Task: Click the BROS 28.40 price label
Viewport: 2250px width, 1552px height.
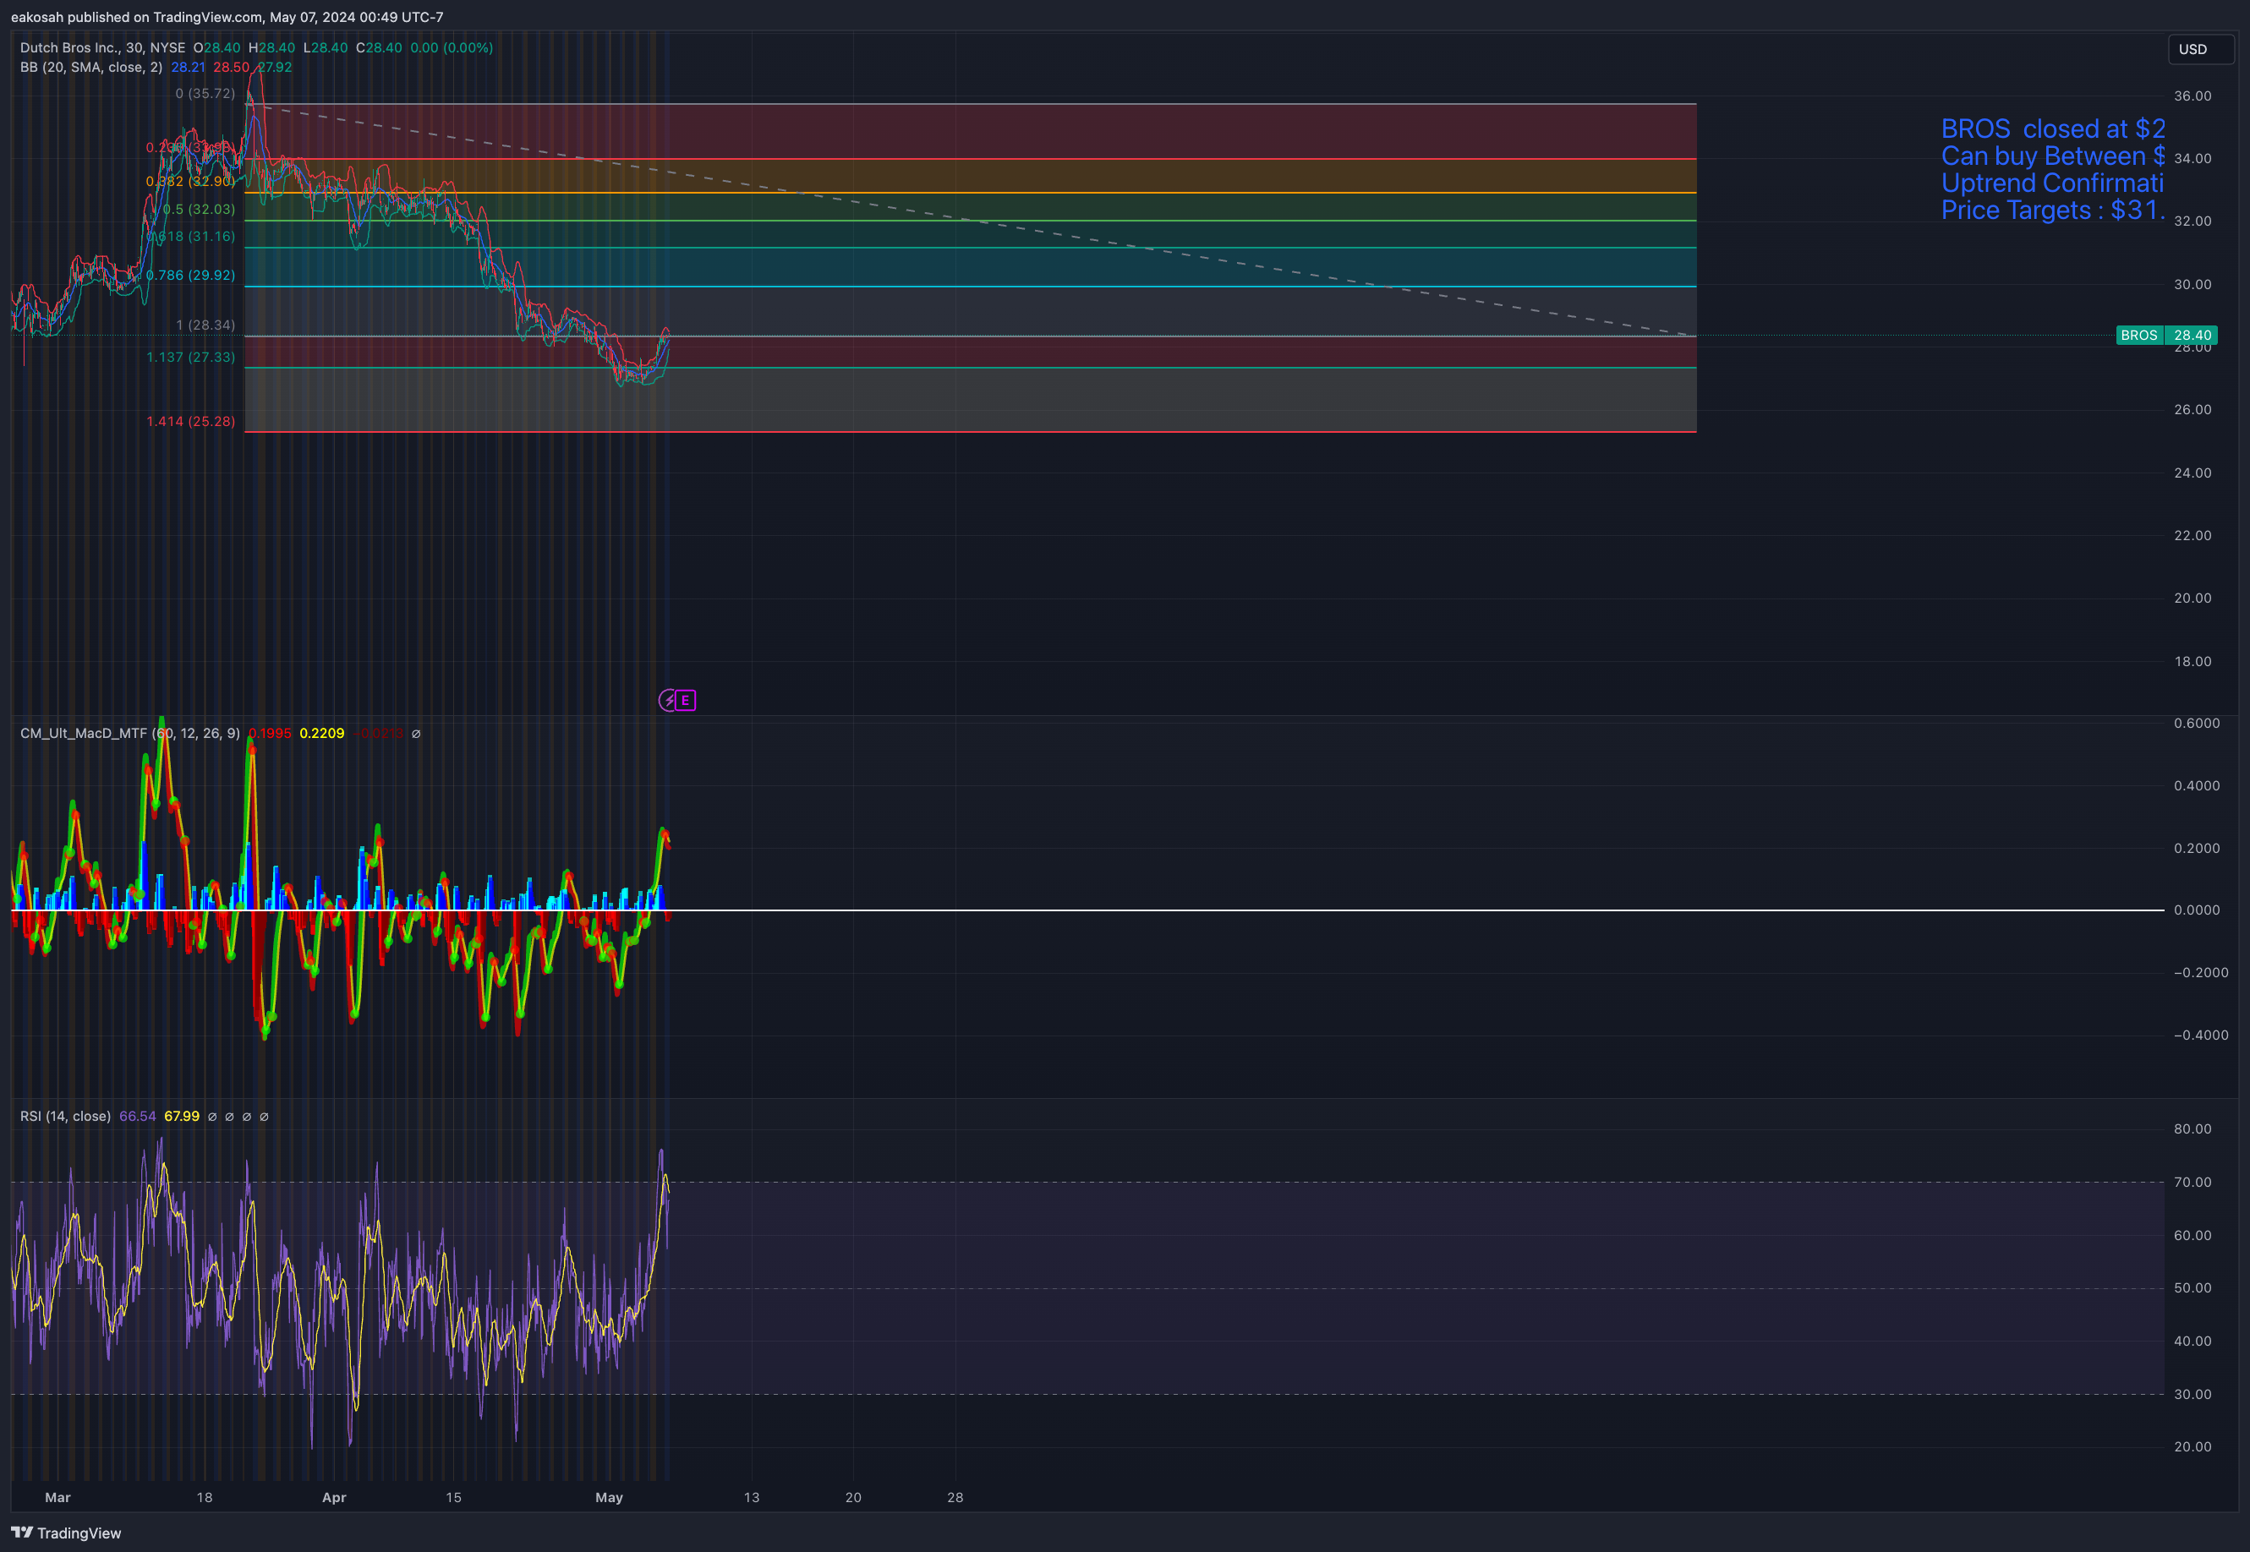Action: (2166, 335)
